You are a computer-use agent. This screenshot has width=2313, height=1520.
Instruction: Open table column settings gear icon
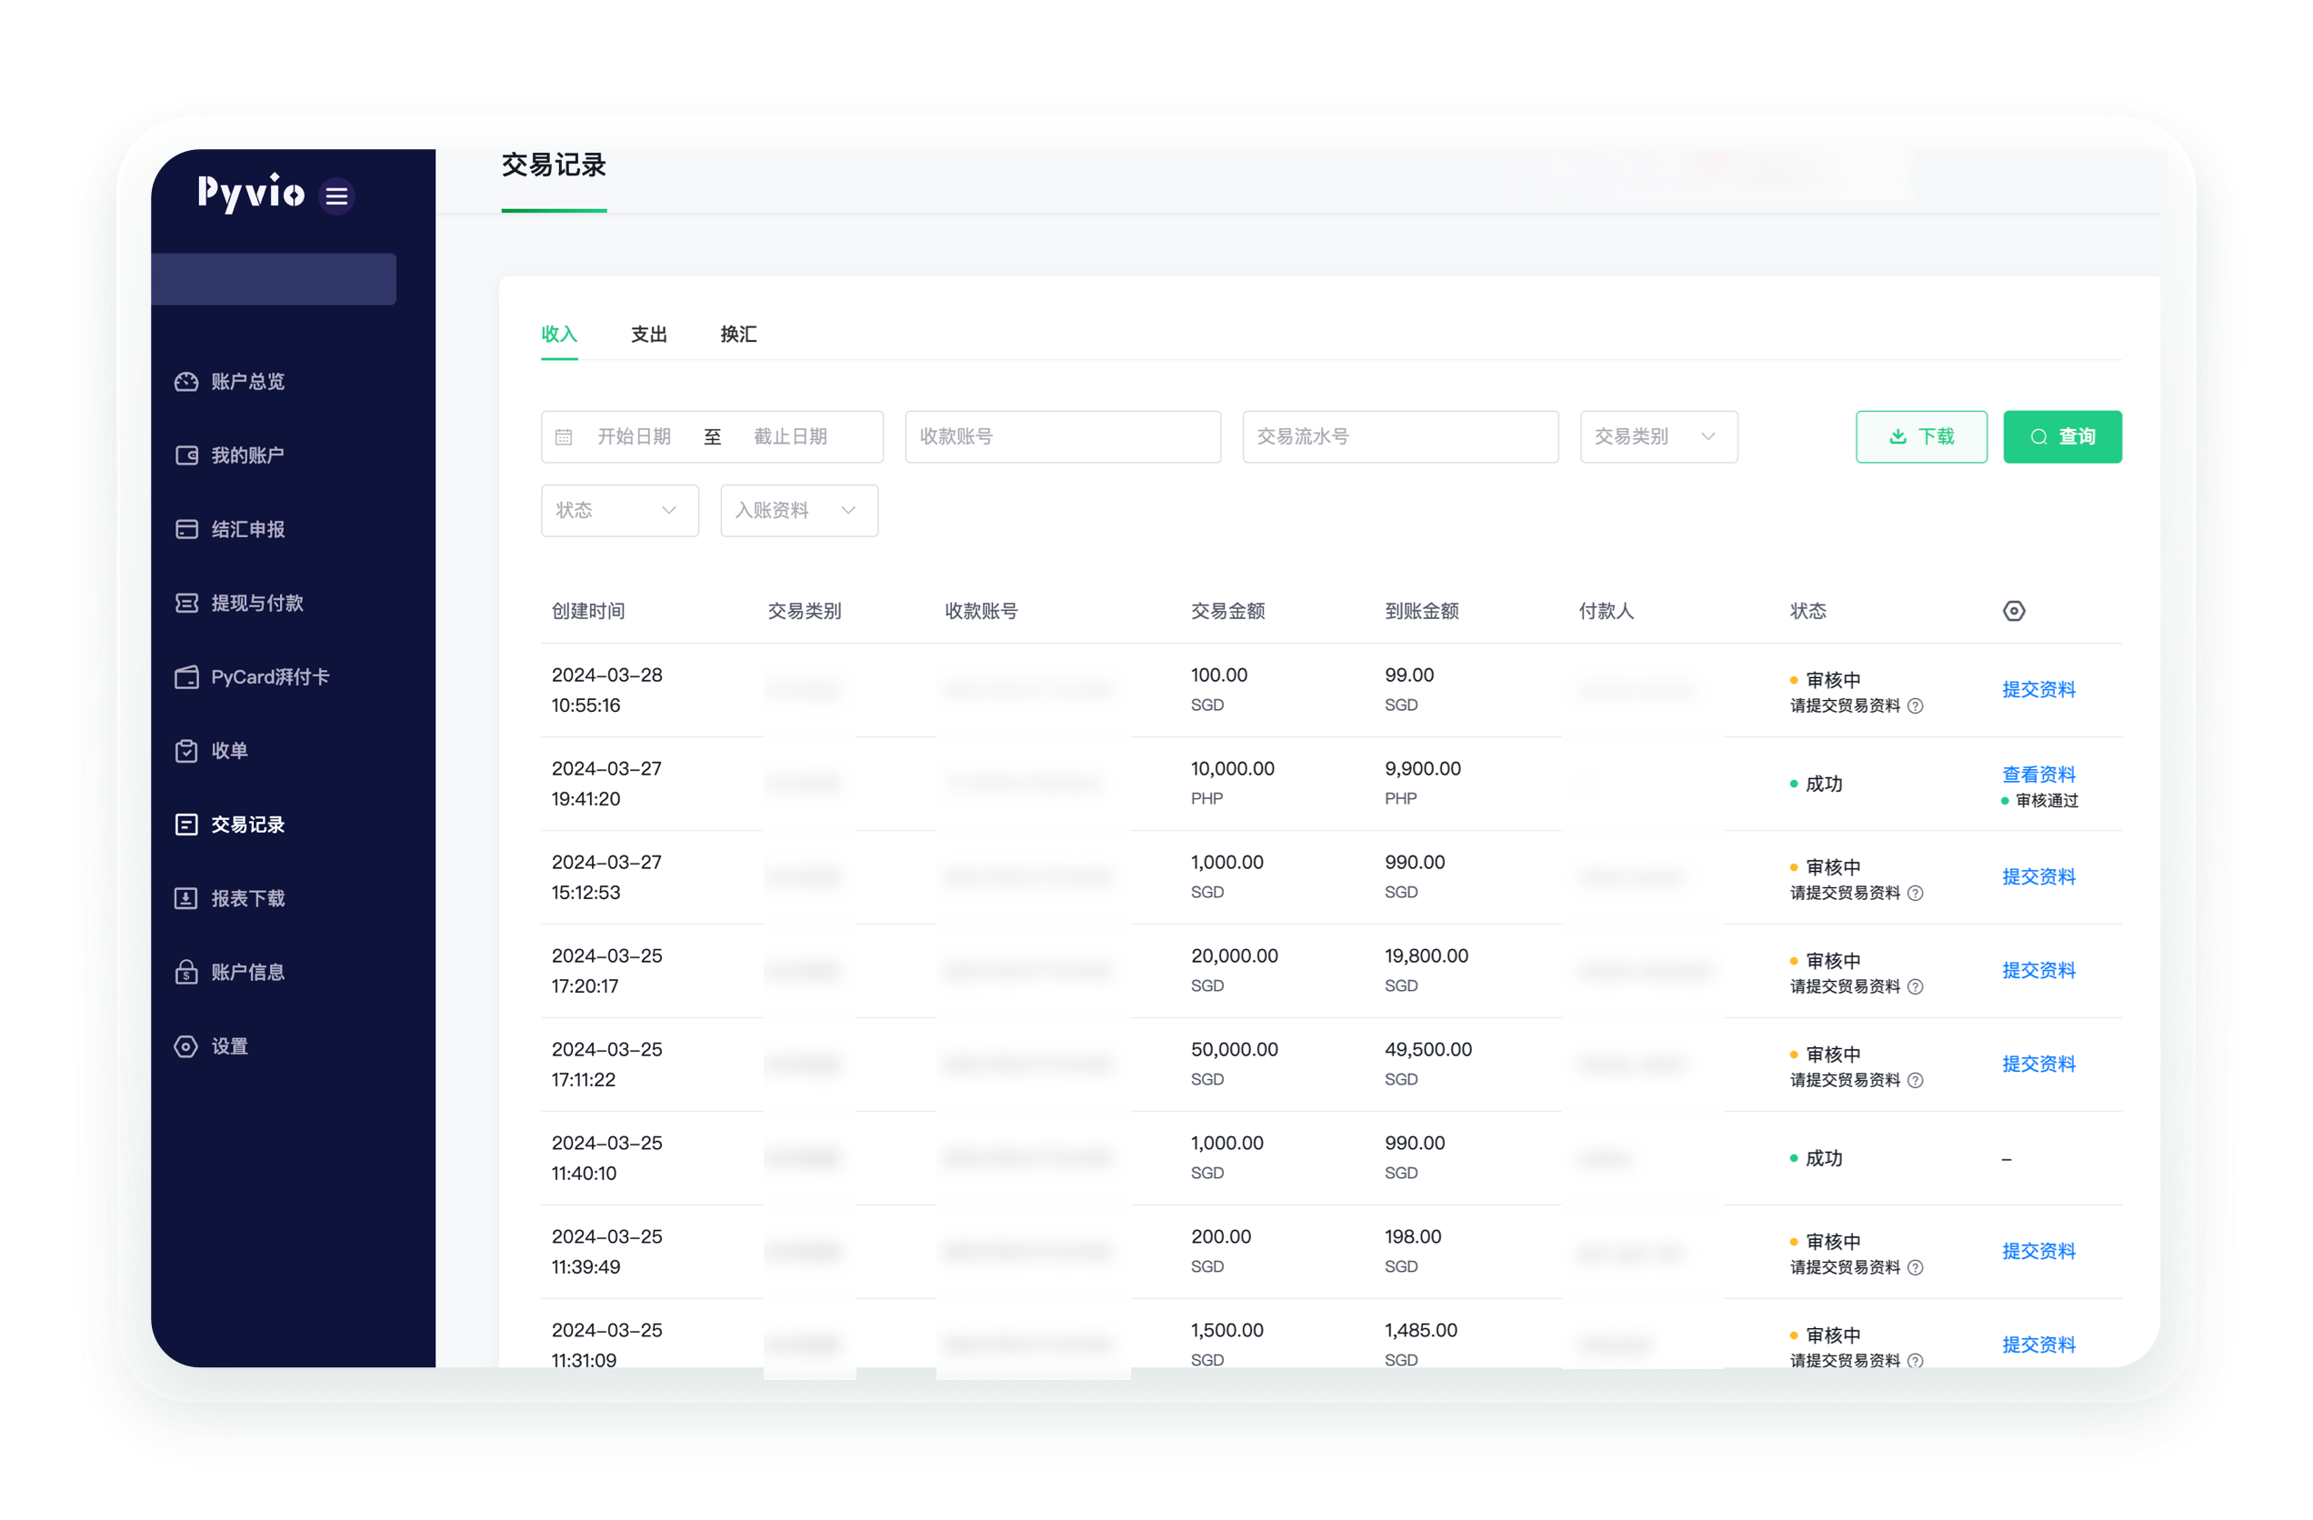tap(2014, 611)
